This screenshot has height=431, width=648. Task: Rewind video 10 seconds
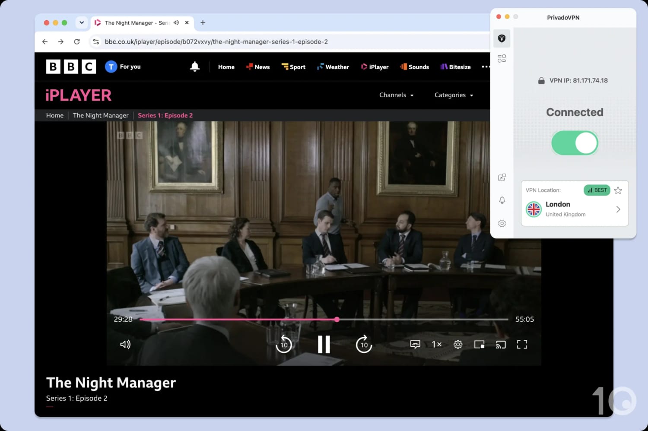pos(284,344)
